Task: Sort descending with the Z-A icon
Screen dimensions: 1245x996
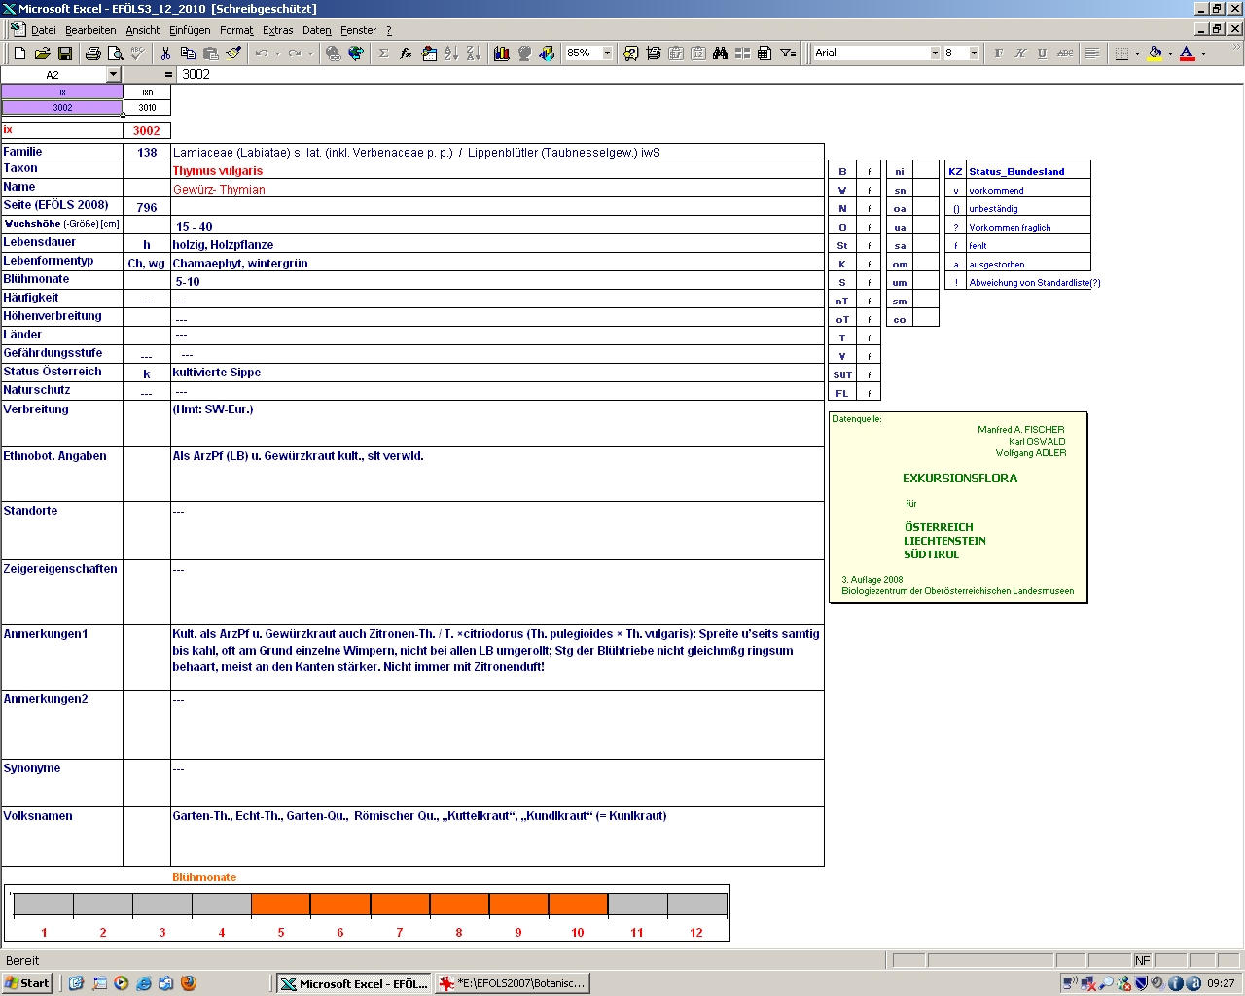Action: click(474, 53)
